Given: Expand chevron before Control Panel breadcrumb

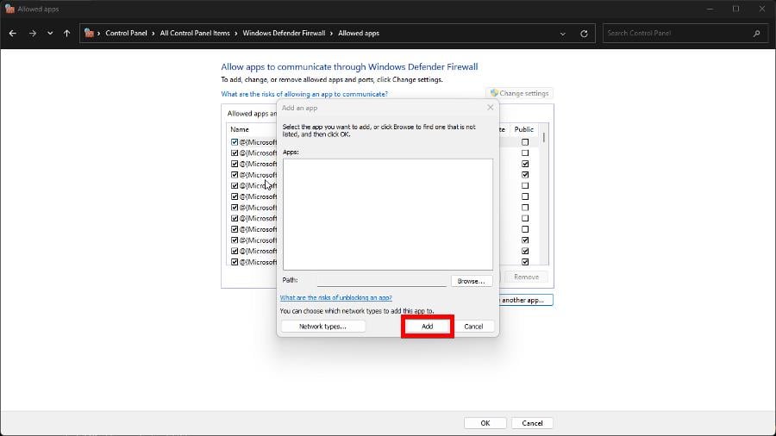Looking at the screenshot, I should (x=99, y=33).
